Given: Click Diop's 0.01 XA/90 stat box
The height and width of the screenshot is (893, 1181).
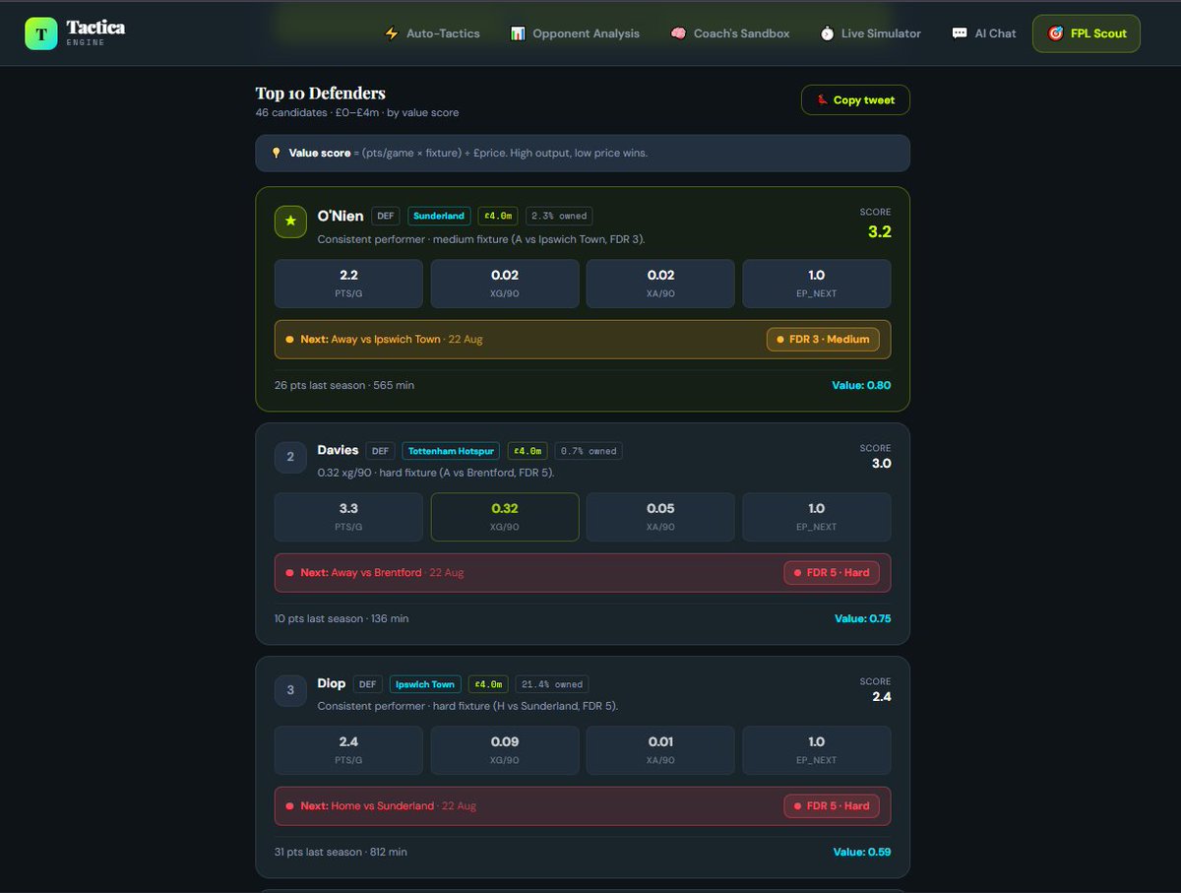Looking at the screenshot, I should coord(660,750).
